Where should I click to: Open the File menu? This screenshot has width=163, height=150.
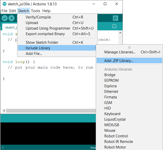4,11
